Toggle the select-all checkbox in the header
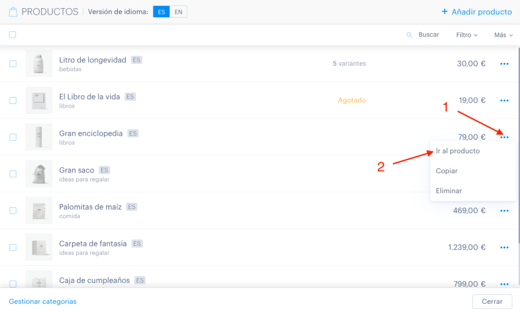This screenshot has height=312, width=520. (x=13, y=35)
